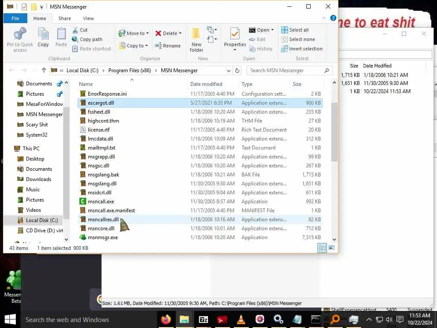Open the action center notification icon
The width and height of the screenshot is (437, 328).
click(x=400, y=319)
